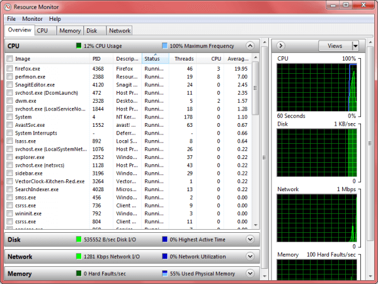Select the smss.exe process row
The image size is (378, 284).
tap(129, 198)
